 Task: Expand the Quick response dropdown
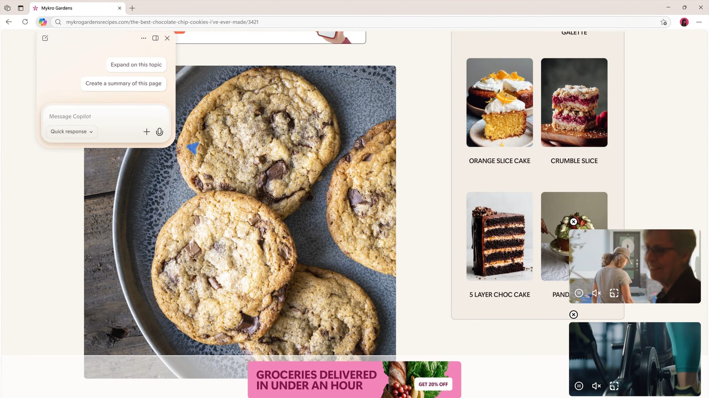pyautogui.click(x=72, y=131)
